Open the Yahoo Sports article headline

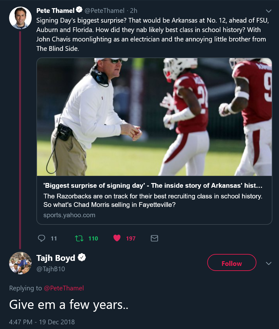click(153, 186)
